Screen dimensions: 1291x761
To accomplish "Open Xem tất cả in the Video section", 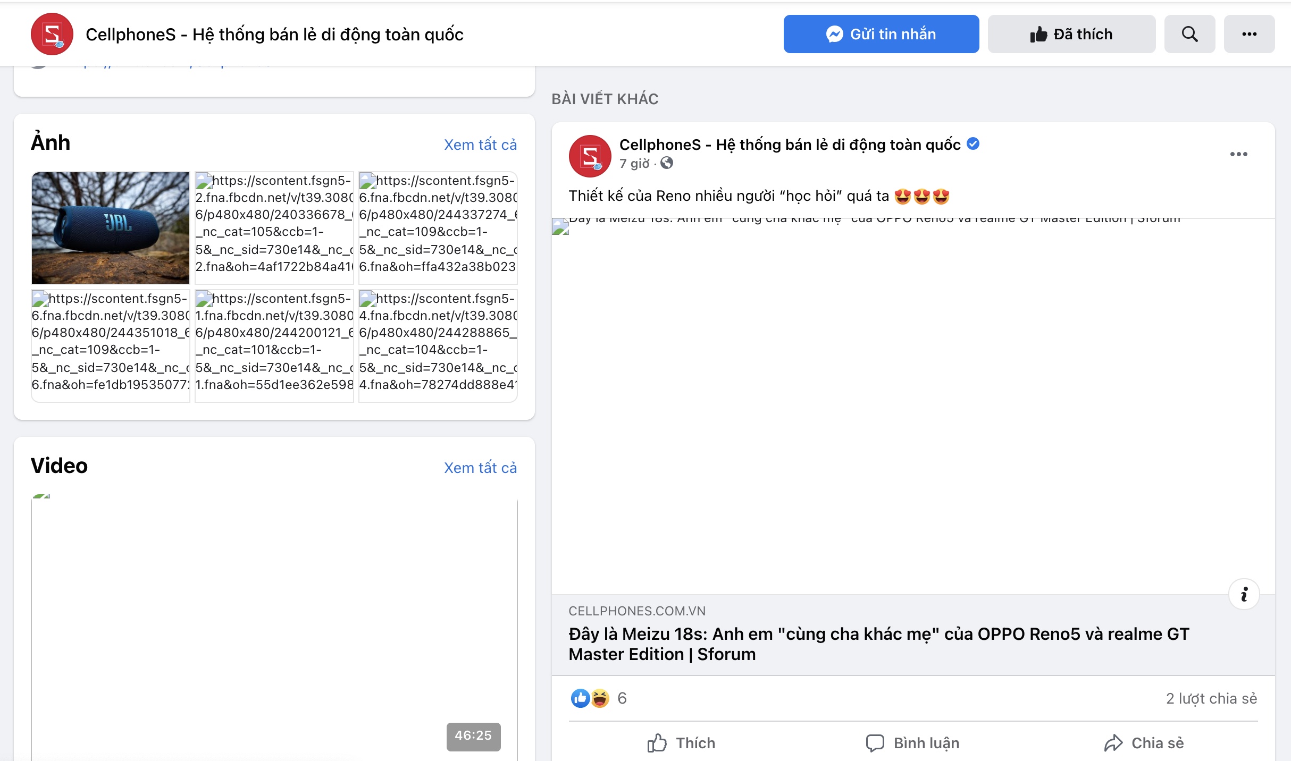I will [480, 468].
